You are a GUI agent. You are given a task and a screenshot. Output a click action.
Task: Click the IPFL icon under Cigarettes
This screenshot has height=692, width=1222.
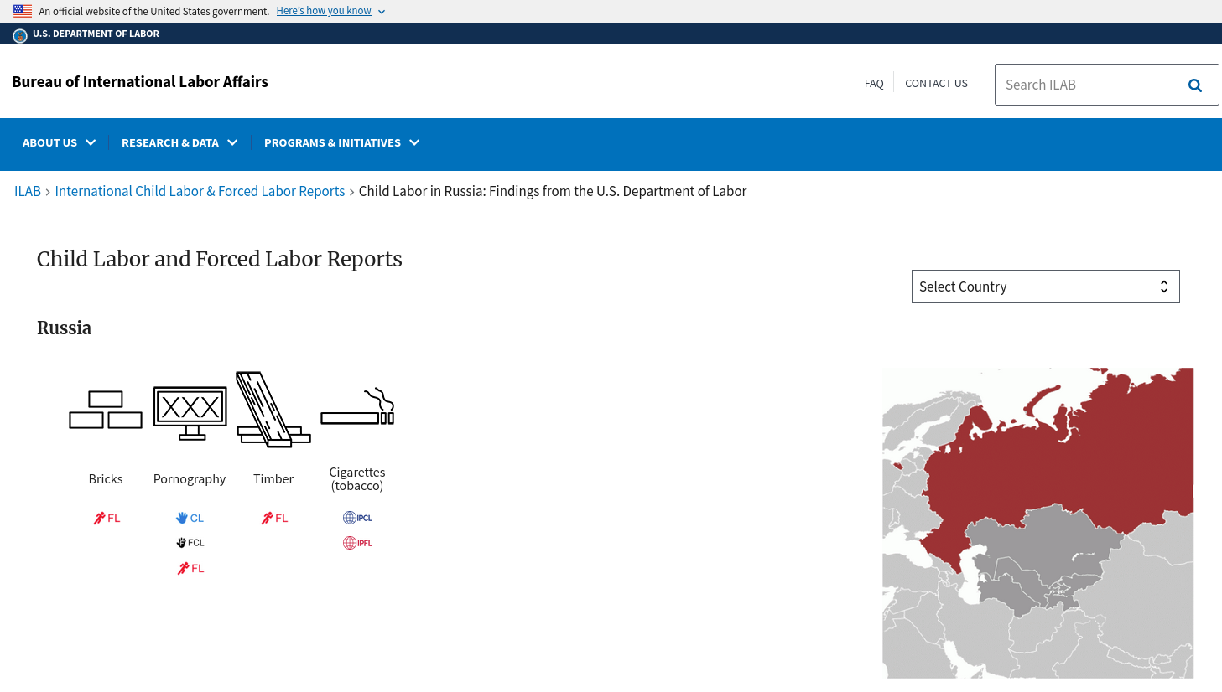[x=357, y=543]
